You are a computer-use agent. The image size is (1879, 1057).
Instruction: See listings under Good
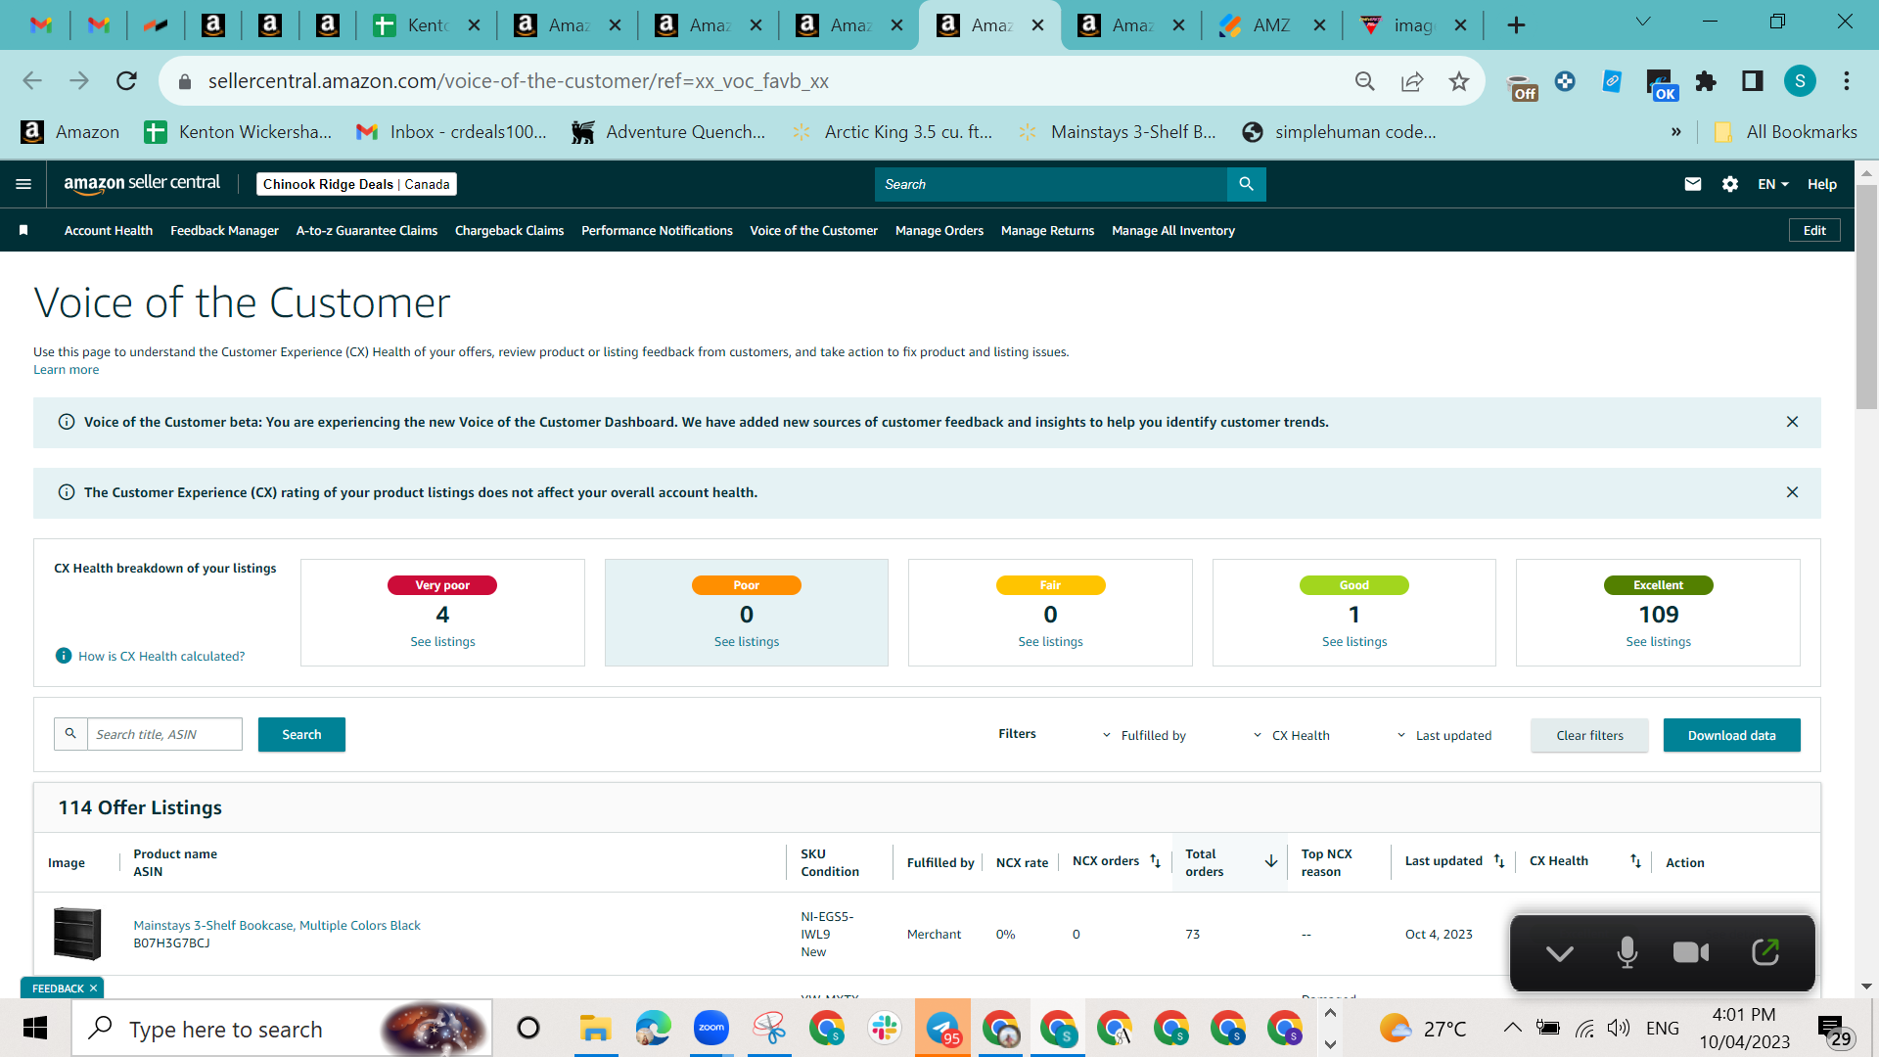tap(1353, 641)
